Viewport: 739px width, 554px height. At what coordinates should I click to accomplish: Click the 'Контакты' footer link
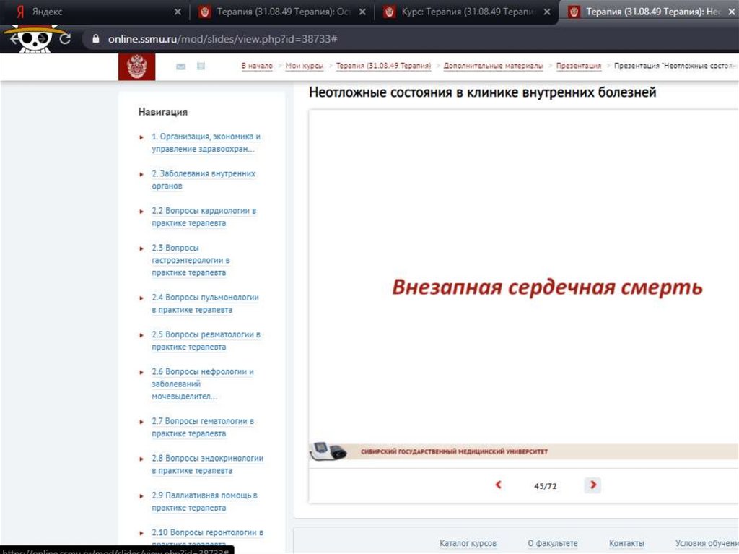(626, 543)
